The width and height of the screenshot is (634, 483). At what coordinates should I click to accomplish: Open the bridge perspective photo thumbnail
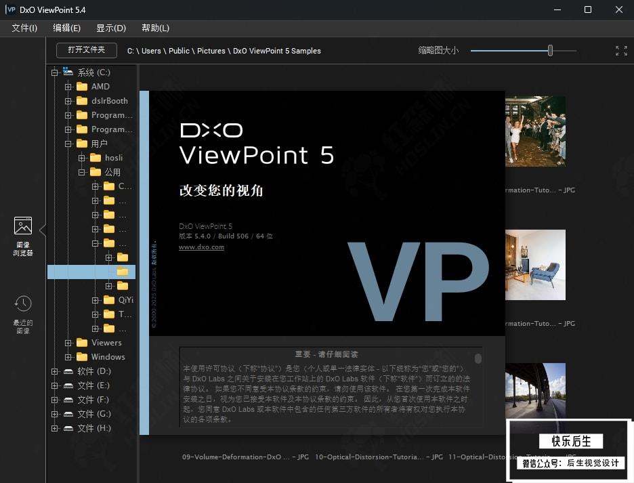(x=535, y=391)
